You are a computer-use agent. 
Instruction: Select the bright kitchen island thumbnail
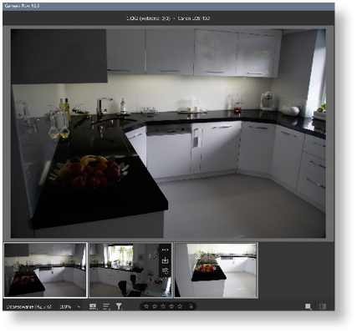(216, 270)
